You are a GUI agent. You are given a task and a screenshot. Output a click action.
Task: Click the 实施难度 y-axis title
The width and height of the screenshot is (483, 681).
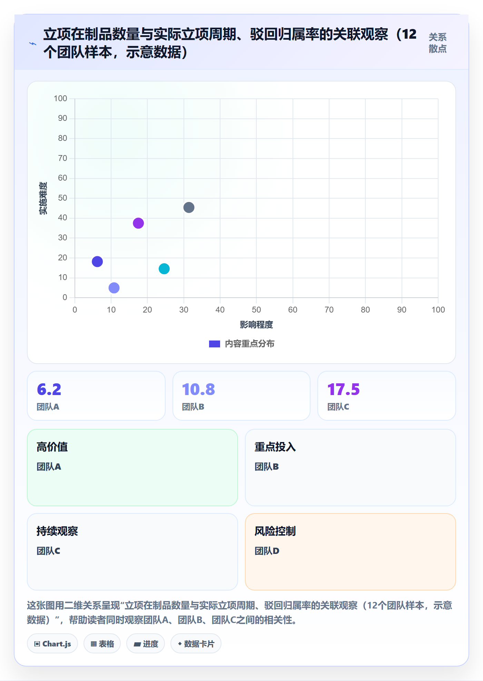pyautogui.click(x=43, y=198)
